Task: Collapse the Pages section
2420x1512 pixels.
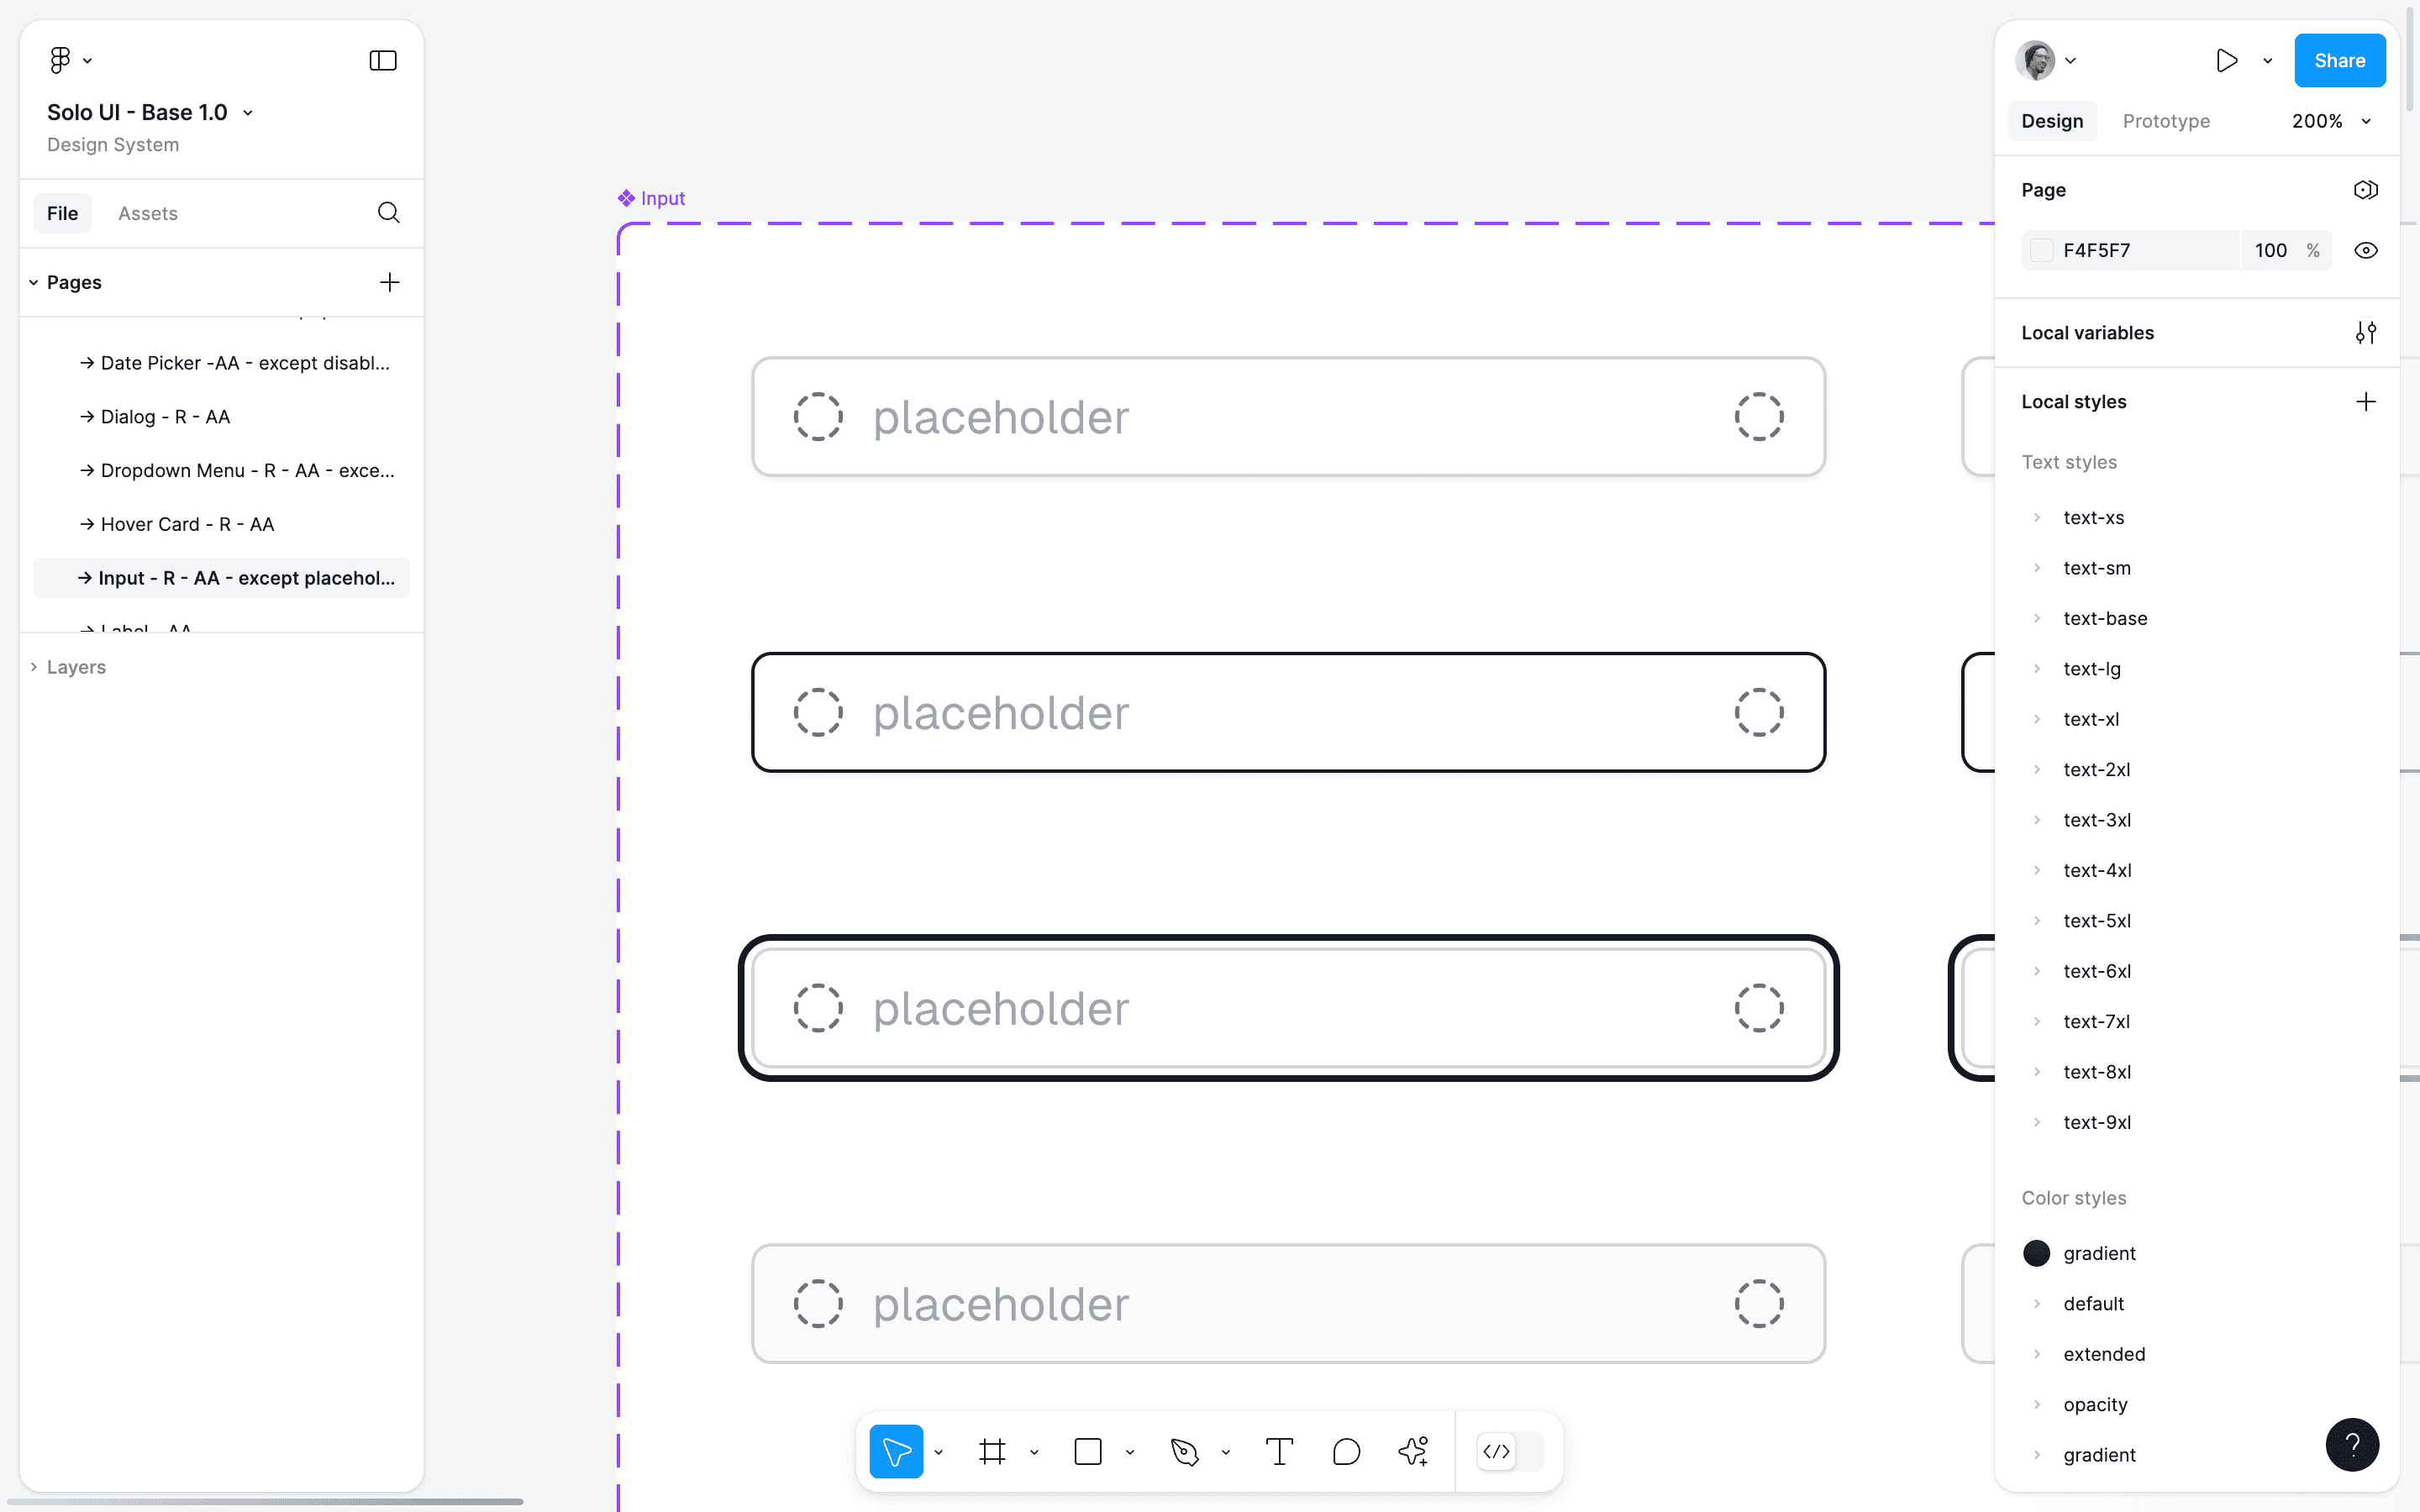Action: click(34, 282)
